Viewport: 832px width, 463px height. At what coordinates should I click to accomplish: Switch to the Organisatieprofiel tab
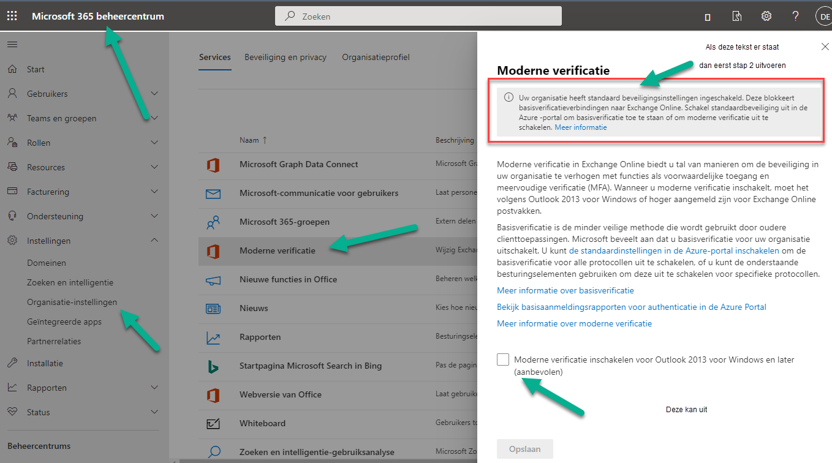coord(376,57)
